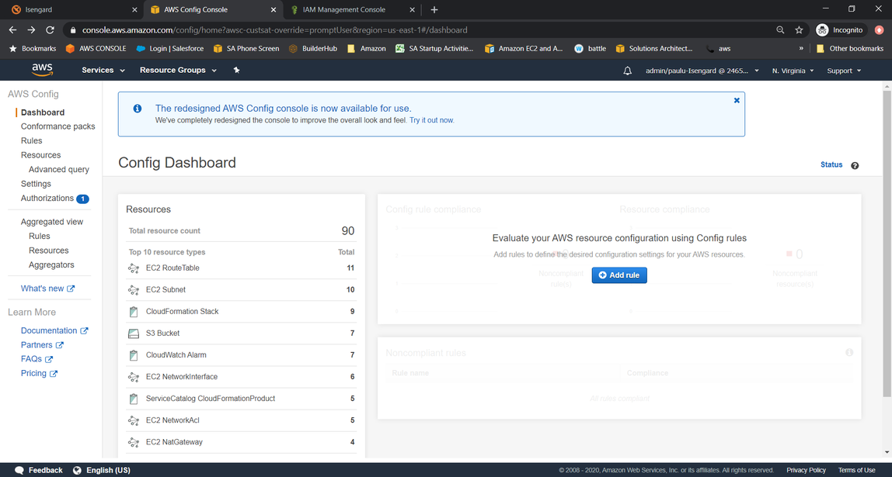
Task: Open the help question mark icon
Action: pyautogui.click(x=855, y=166)
